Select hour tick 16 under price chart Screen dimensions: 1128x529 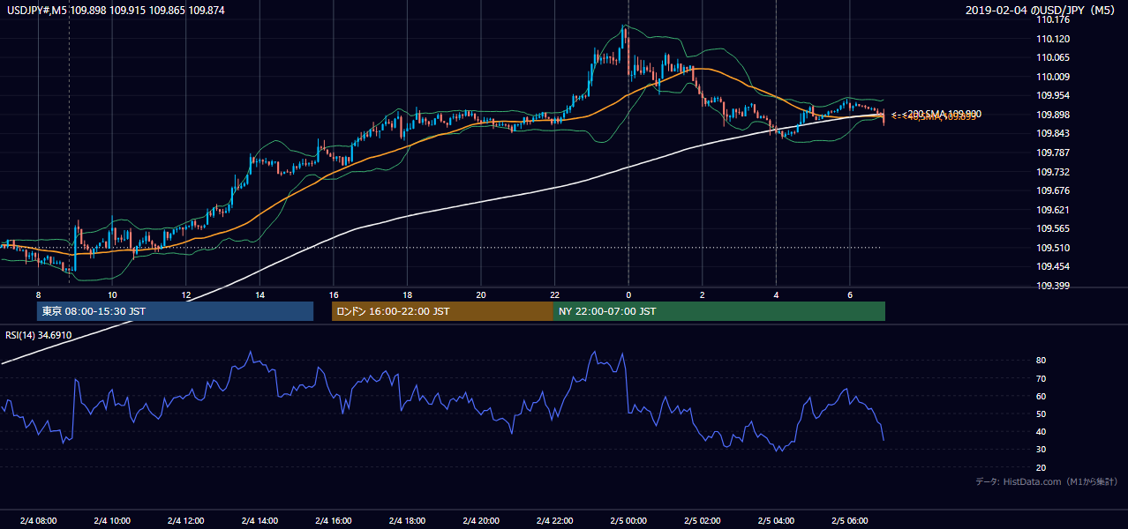coord(334,294)
